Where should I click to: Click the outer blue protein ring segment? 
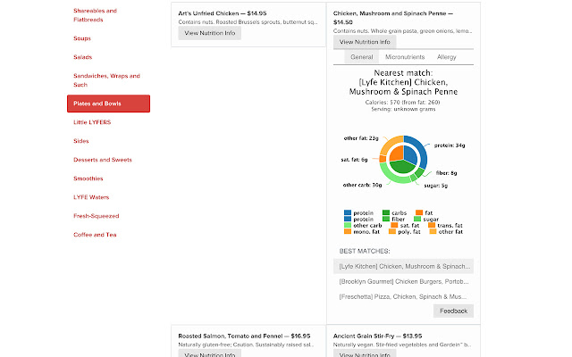point(423,149)
